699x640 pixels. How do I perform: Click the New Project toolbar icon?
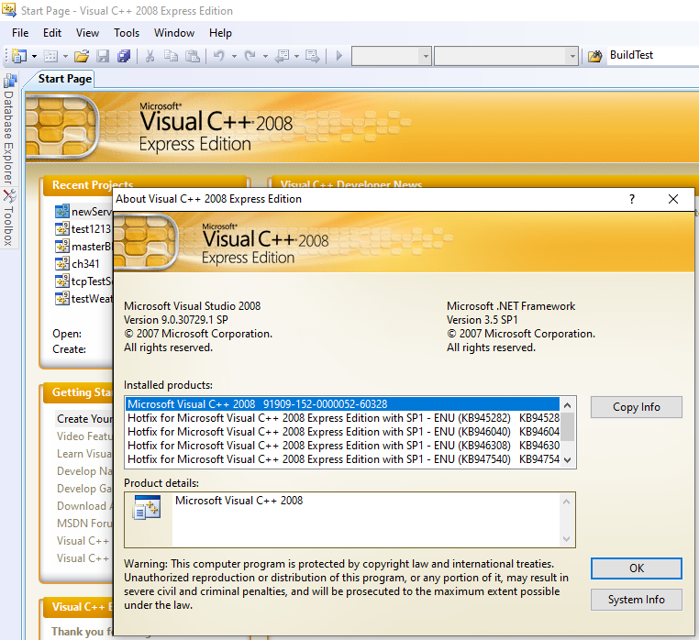[x=19, y=56]
